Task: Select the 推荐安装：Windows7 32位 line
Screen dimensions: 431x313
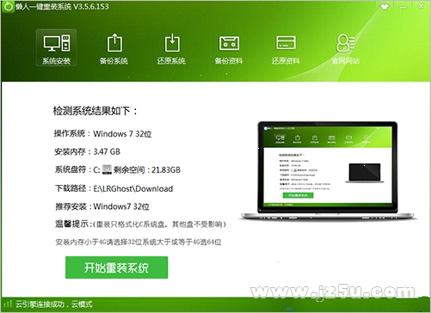Action: pos(102,206)
